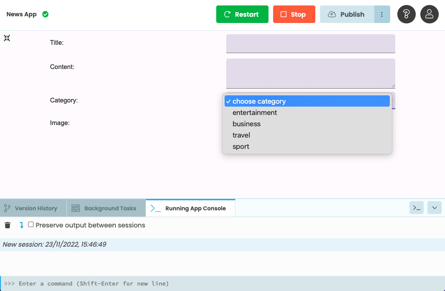
Task: Collapse the console panel with the chevron
Action: 434,207
